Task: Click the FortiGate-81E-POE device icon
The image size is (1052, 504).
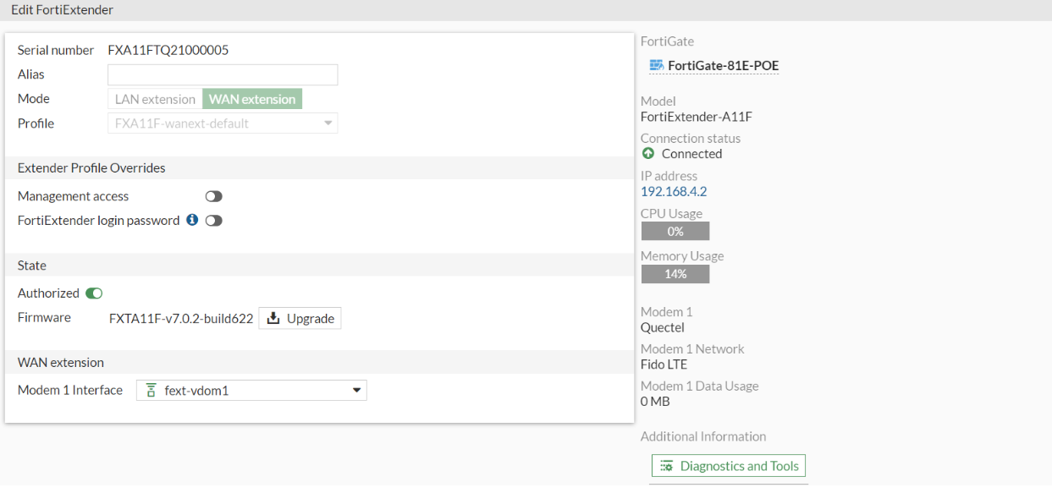Action: [656, 65]
